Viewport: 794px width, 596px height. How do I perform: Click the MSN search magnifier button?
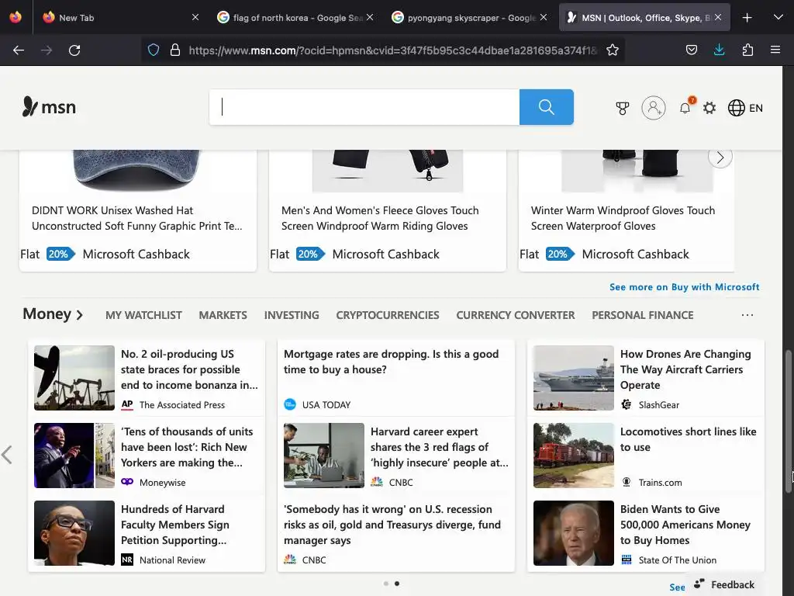pos(546,107)
